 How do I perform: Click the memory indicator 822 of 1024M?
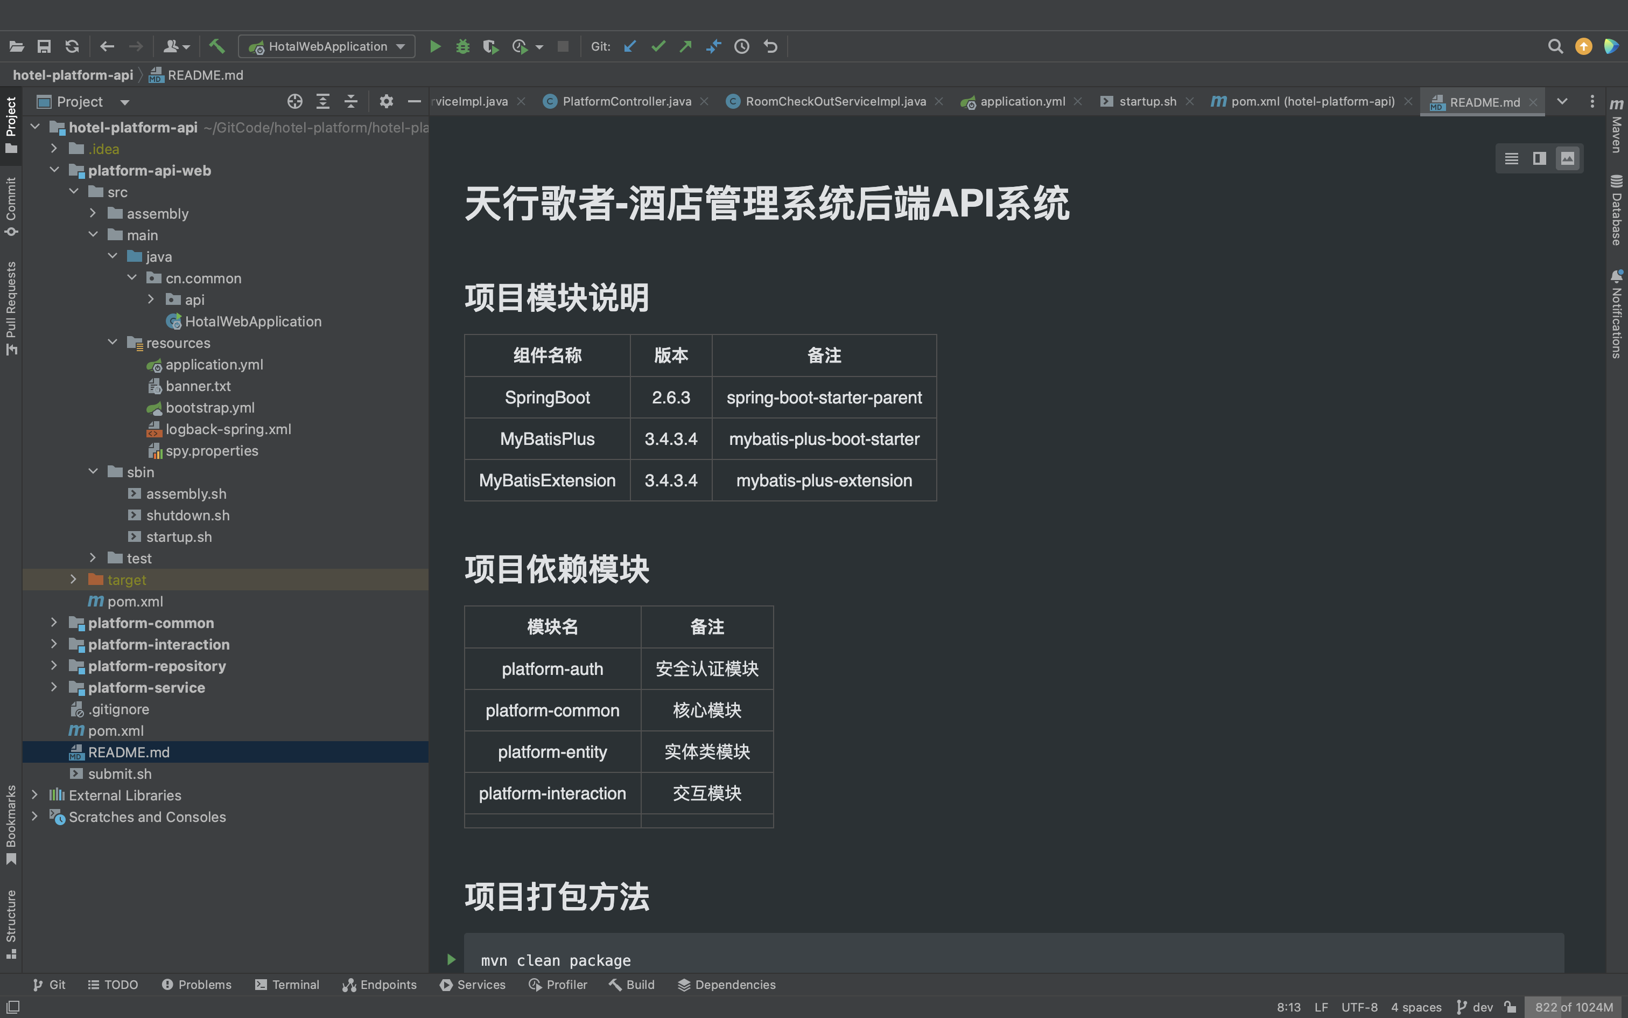[1574, 1007]
